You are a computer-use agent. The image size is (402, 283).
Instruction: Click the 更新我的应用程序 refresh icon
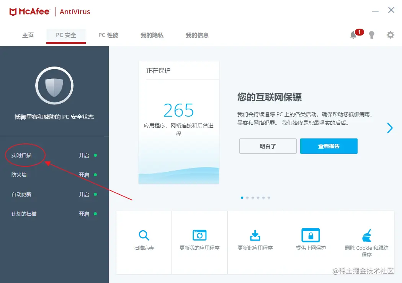point(199,235)
